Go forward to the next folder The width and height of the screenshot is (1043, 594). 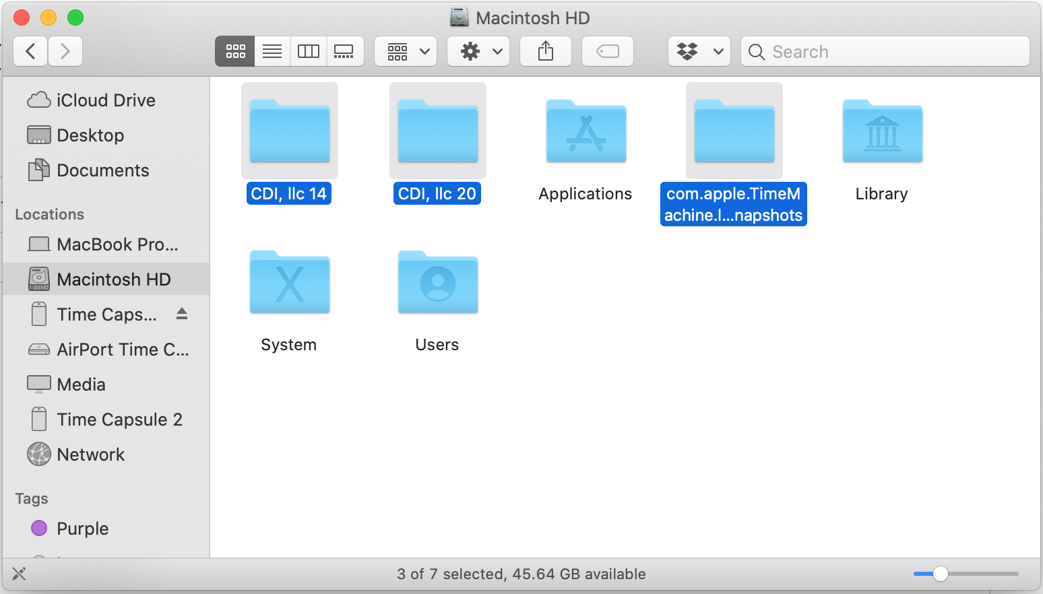(65, 51)
